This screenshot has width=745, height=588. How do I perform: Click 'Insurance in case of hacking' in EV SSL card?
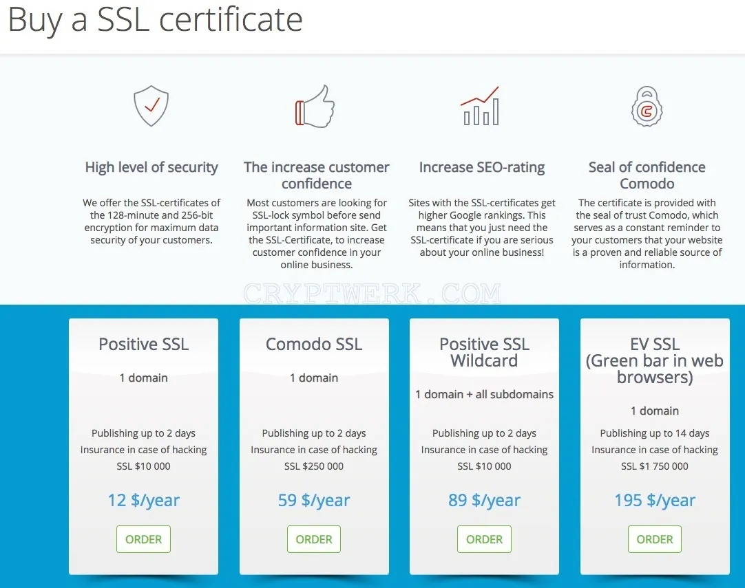(x=655, y=449)
